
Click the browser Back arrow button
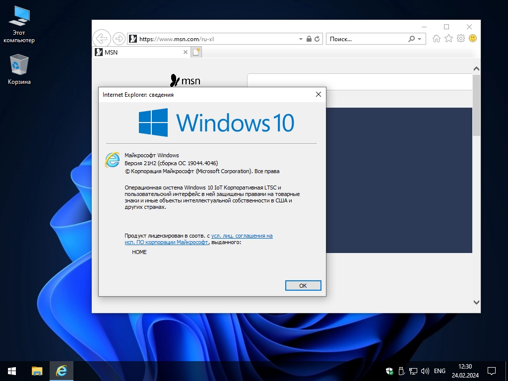[101, 39]
